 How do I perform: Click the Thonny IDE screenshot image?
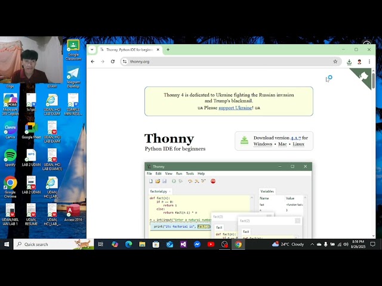click(x=228, y=200)
